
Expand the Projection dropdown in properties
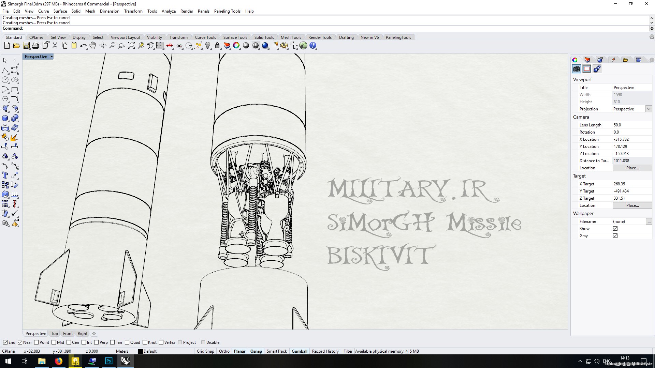(649, 109)
